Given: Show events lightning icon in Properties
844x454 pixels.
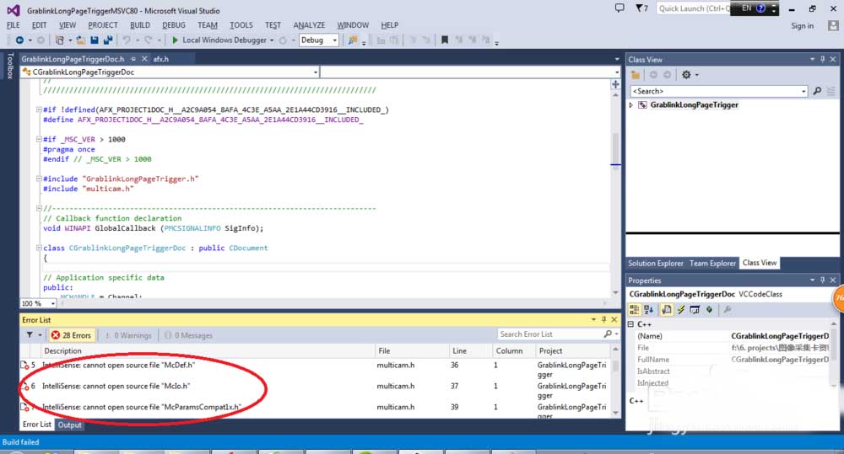Looking at the screenshot, I should point(681,310).
